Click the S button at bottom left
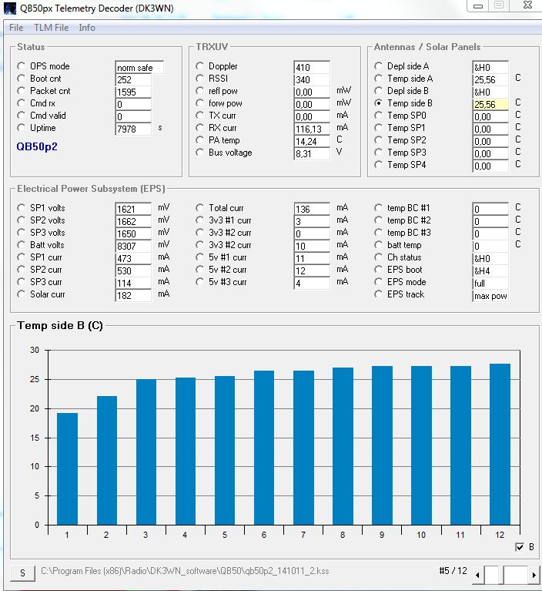Image resolution: width=542 pixels, height=591 pixels. [x=22, y=573]
